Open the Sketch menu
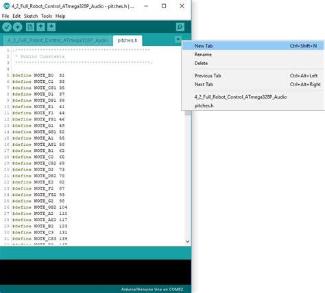The image size is (325, 293). (x=31, y=16)
